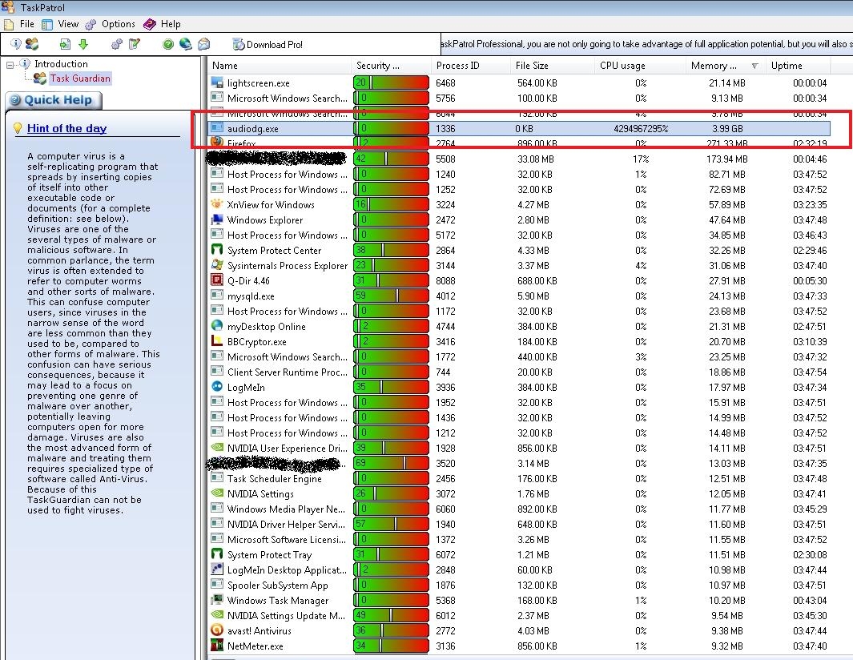Click the NVIDIA User Experience Driver icon

pyautogui.click(x=217, y=449)
